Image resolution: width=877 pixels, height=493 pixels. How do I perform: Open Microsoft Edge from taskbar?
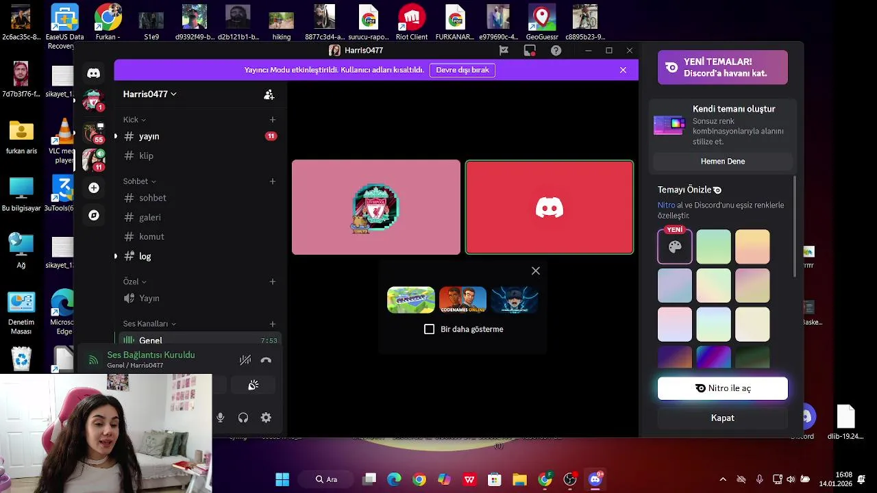tap(394, 479)
